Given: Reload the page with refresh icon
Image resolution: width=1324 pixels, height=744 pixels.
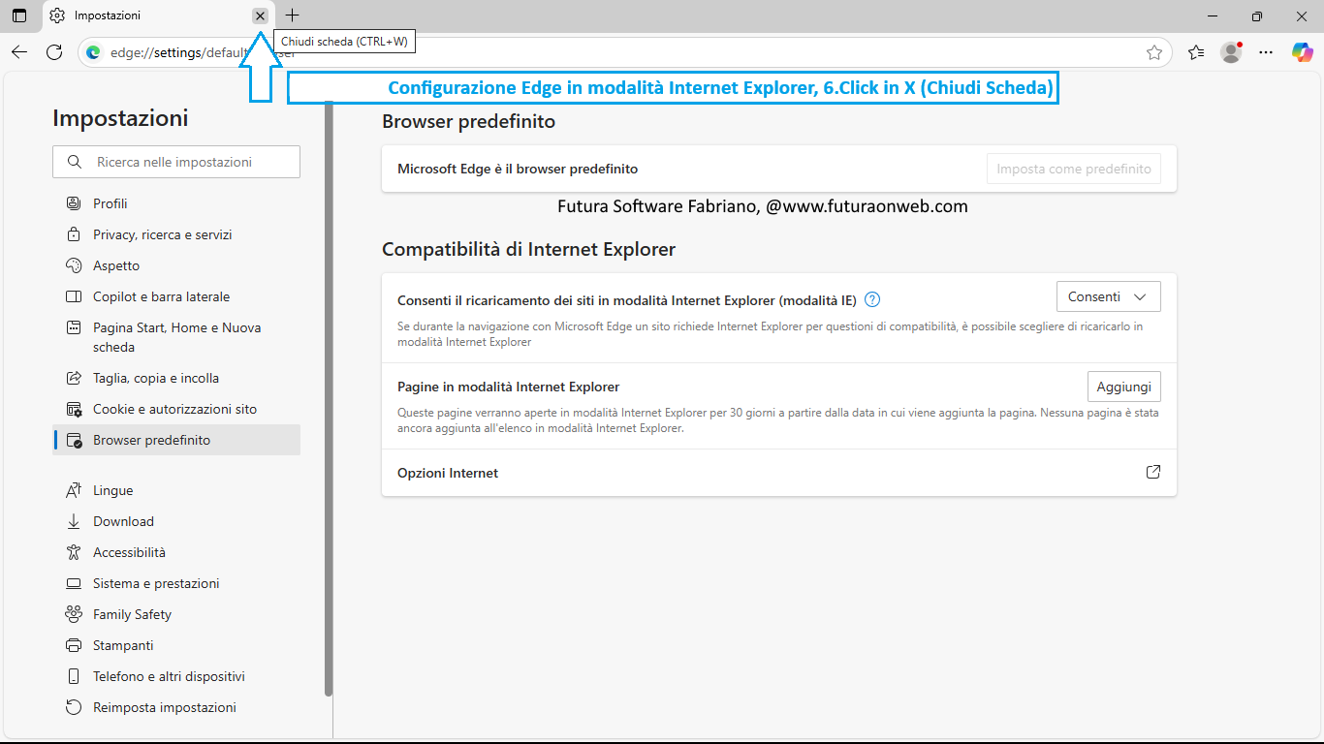Looking at the screenshot, I should [54, 52].
